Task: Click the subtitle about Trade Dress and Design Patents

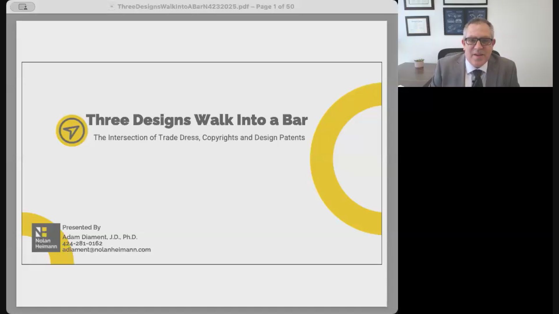Action: coord(199,138)
